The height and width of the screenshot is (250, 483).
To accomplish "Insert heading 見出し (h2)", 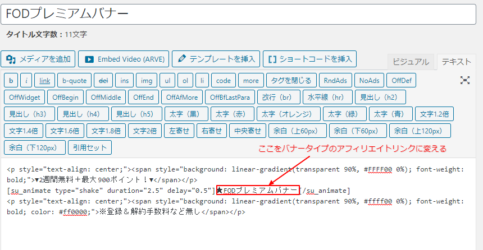I will 380,97.
